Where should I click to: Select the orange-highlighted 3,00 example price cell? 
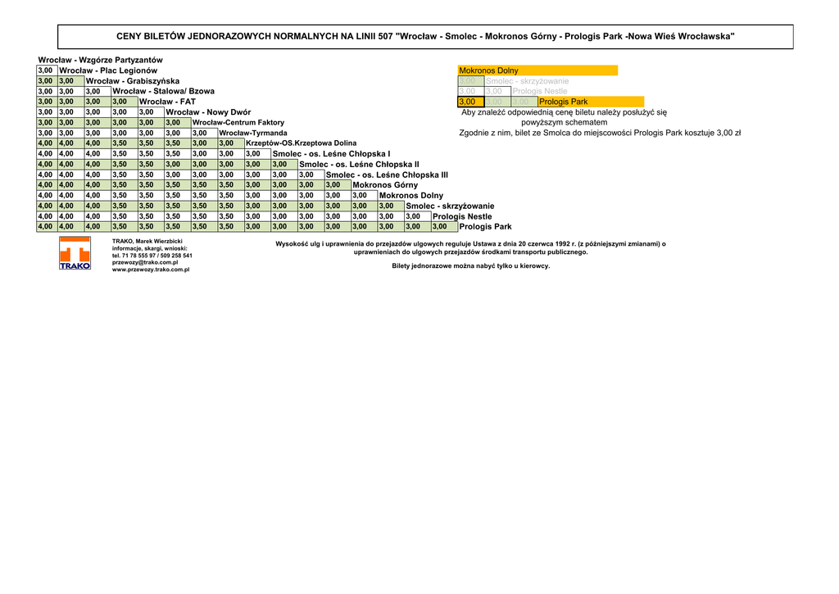(467, 102)
